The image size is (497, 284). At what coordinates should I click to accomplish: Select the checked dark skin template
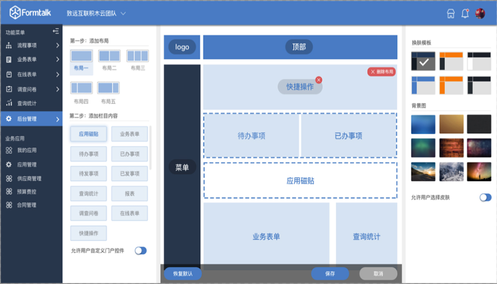423,61
